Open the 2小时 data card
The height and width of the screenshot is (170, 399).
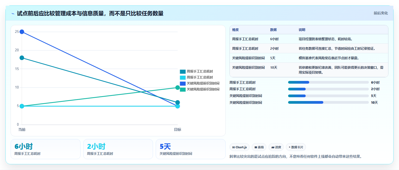(118, 149)
